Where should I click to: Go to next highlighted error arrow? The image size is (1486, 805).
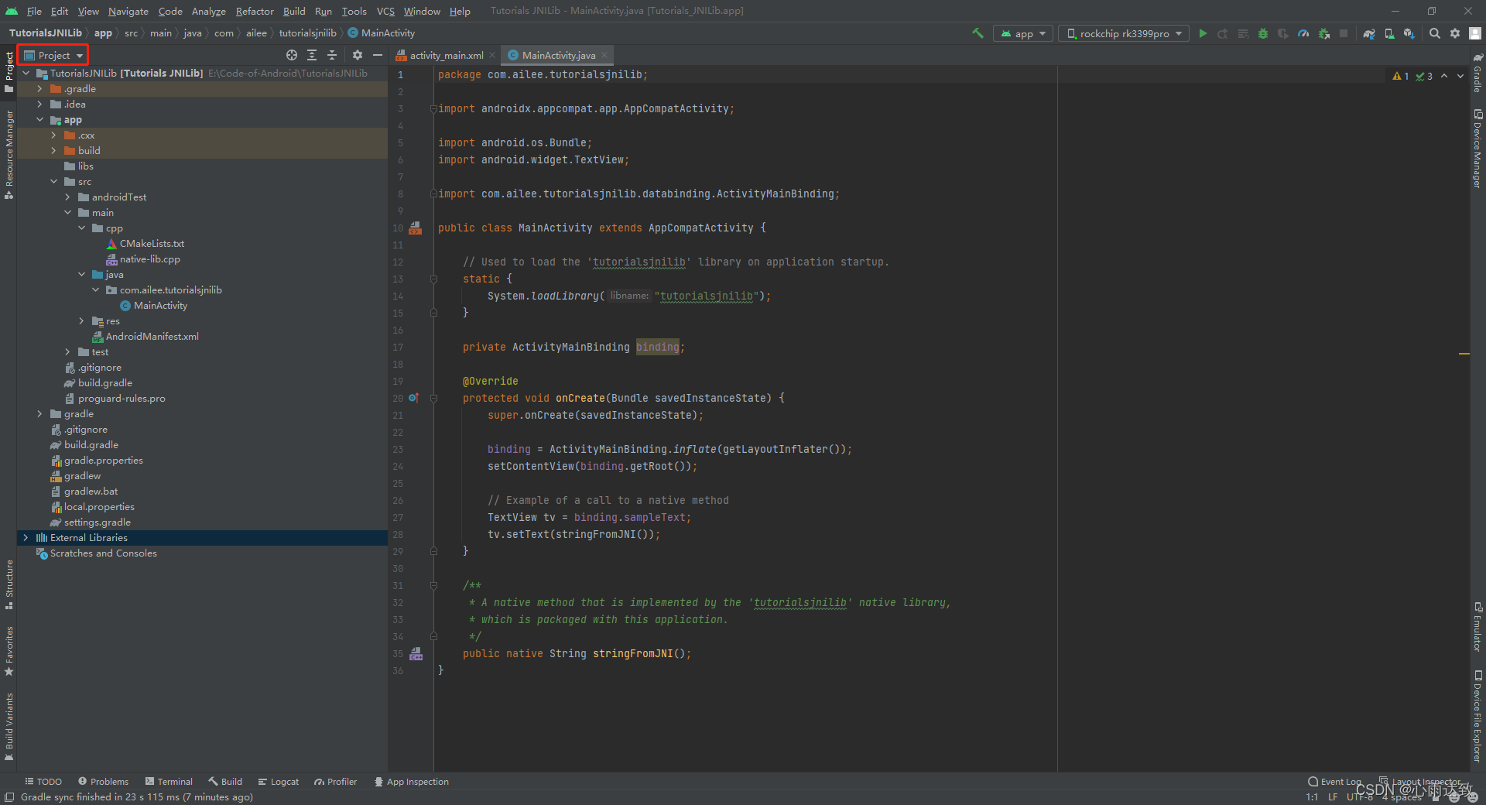click(1460, 76)
